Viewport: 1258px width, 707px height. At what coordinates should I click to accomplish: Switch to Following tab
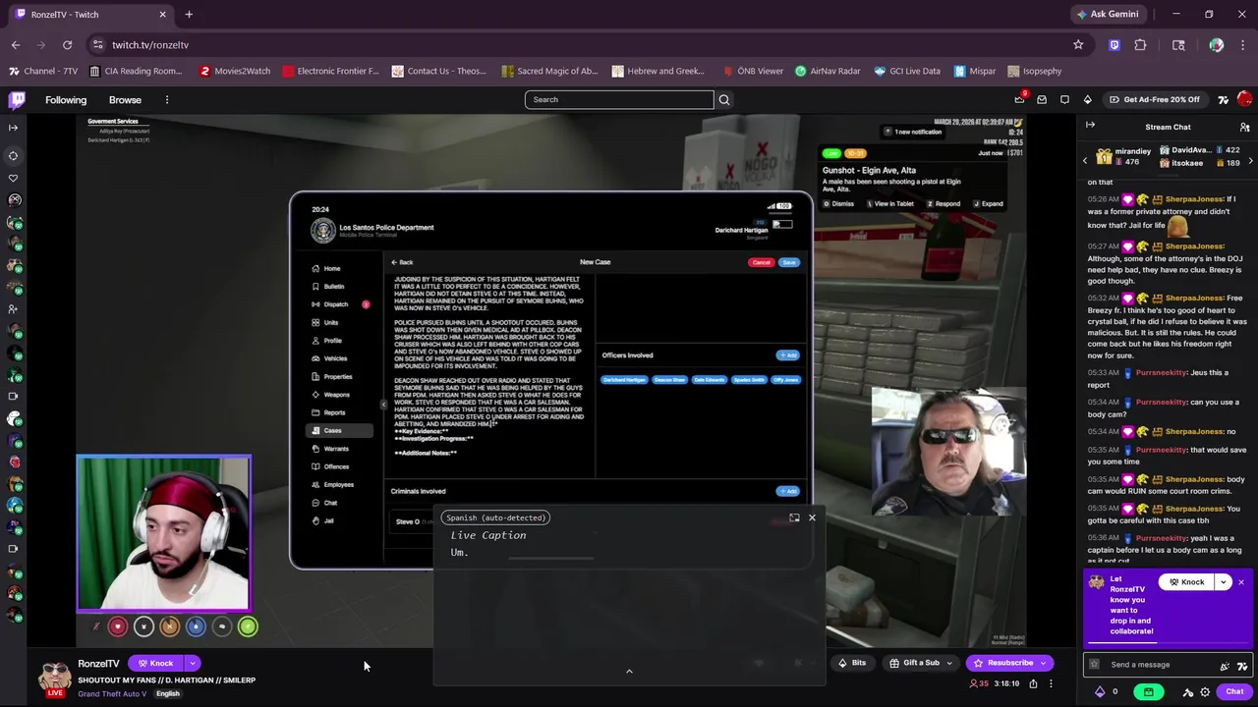click(66, 99)
